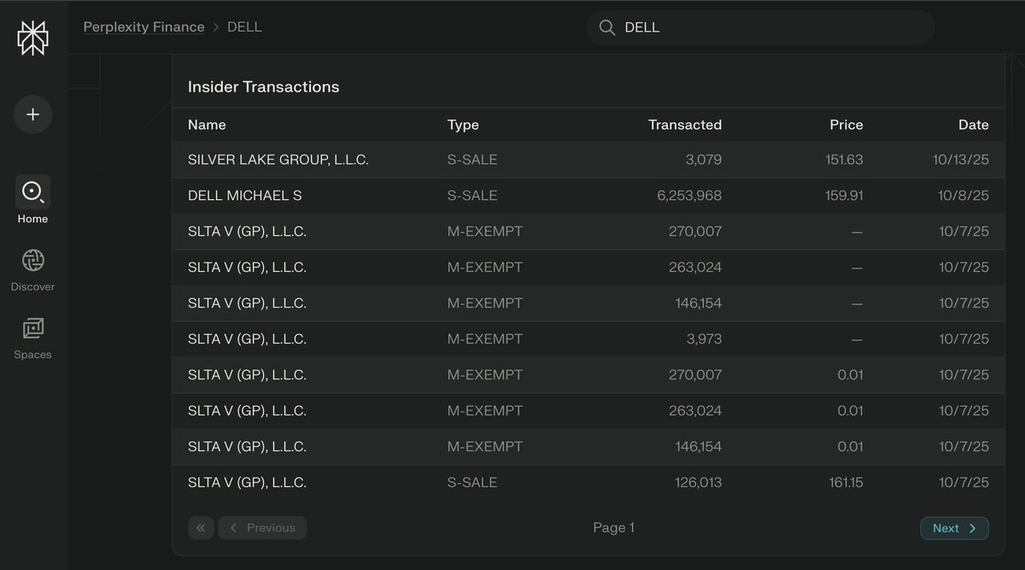
Task: Click the search magnifier icon
Action: (x=607, y=27)
